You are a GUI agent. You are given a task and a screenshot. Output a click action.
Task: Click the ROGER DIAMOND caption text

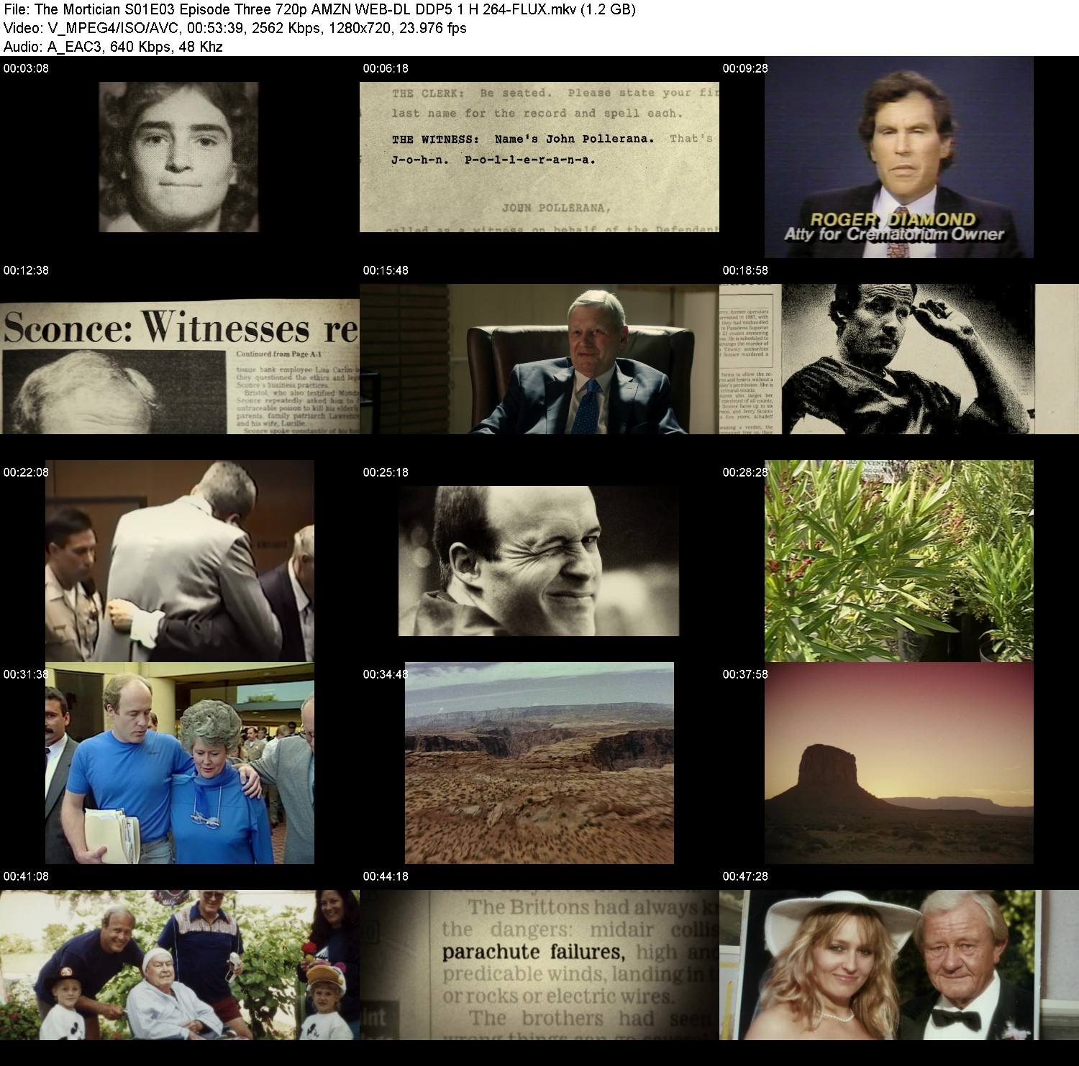[x=893, y=219]
